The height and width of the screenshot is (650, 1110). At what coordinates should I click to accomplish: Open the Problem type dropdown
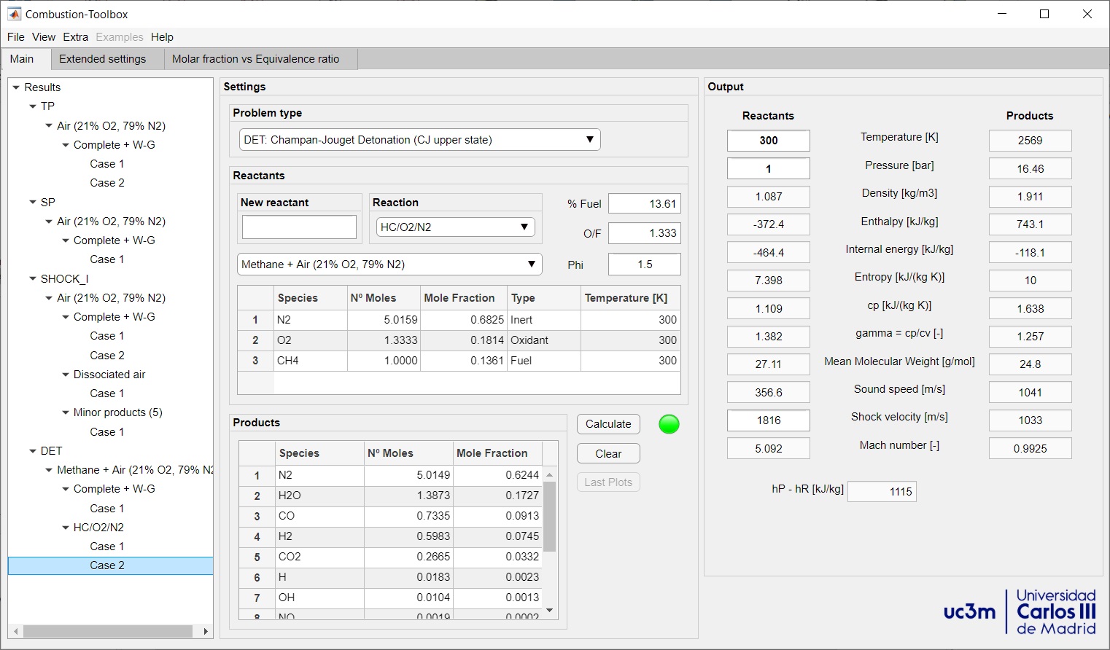click(x=419, y=139)
